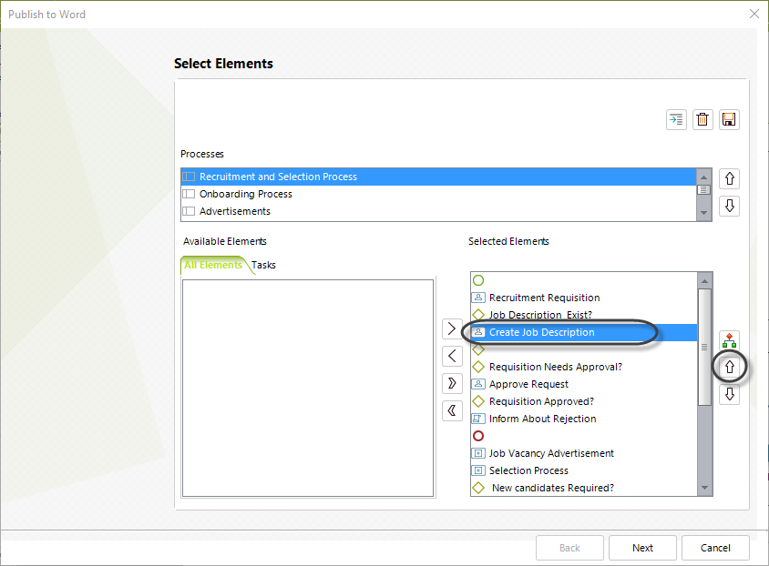Remove all elements with double left chevron
The height and width of the screenshot is (566, 769).
[x=452, y=410]
